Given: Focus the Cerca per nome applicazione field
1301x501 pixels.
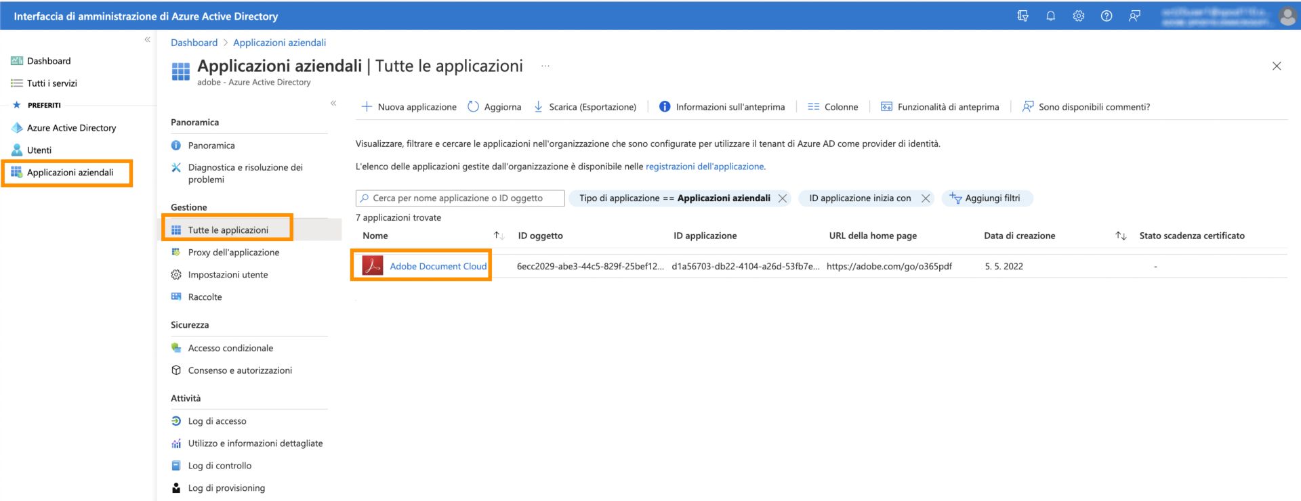Looking at the screenshot, I should (460, 198).
